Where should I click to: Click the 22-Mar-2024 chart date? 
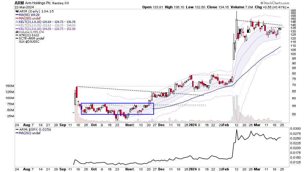(24, 7)
